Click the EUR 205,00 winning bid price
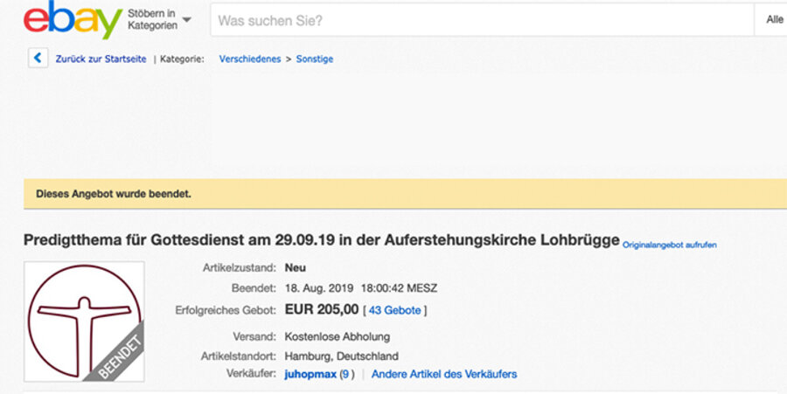The width and height of the screenshot is (787, 394). (x=322, y=309)
